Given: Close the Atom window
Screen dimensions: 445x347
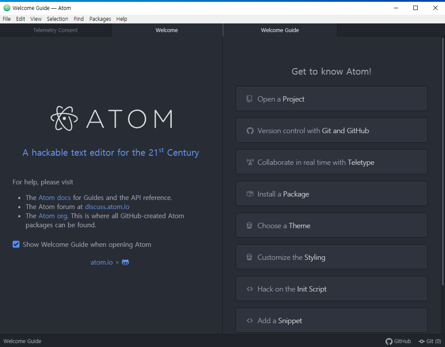Looking at the screenshot, I should pos(435,8).
